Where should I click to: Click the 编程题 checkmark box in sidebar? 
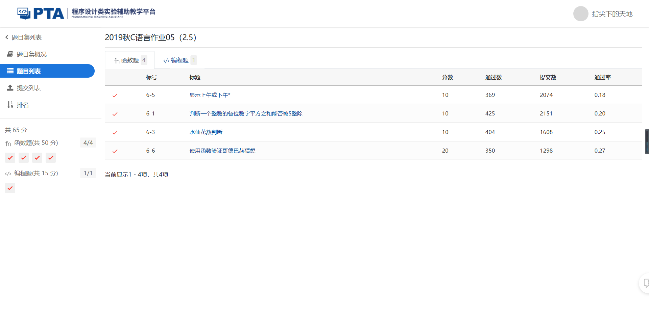pos(10,188)
